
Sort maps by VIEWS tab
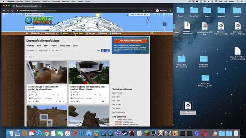(54, 46)
